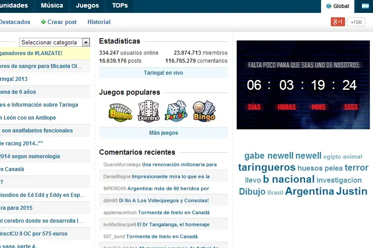Click the egipto tag
This screenshot has height=248, width=373.
coord(332,156)
